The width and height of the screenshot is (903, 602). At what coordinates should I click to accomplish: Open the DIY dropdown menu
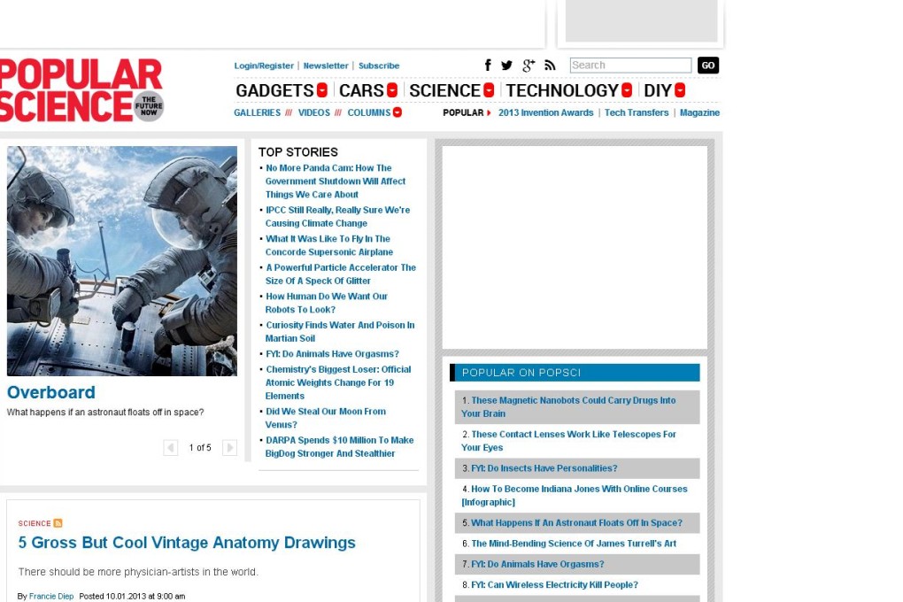tap(678, 90)
